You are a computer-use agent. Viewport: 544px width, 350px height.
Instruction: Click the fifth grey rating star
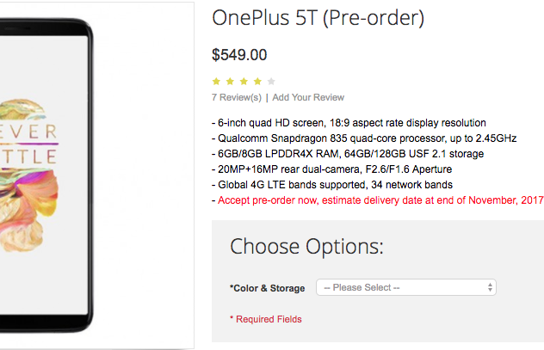point(271,82)
